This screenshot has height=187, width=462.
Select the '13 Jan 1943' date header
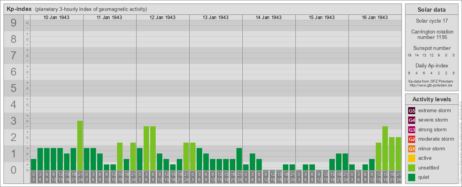[x=215, y=18]
